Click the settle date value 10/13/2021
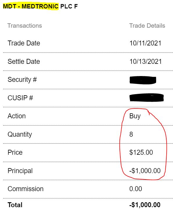The width and height of the screenshot is (173, 213). (x=146, y=61)
